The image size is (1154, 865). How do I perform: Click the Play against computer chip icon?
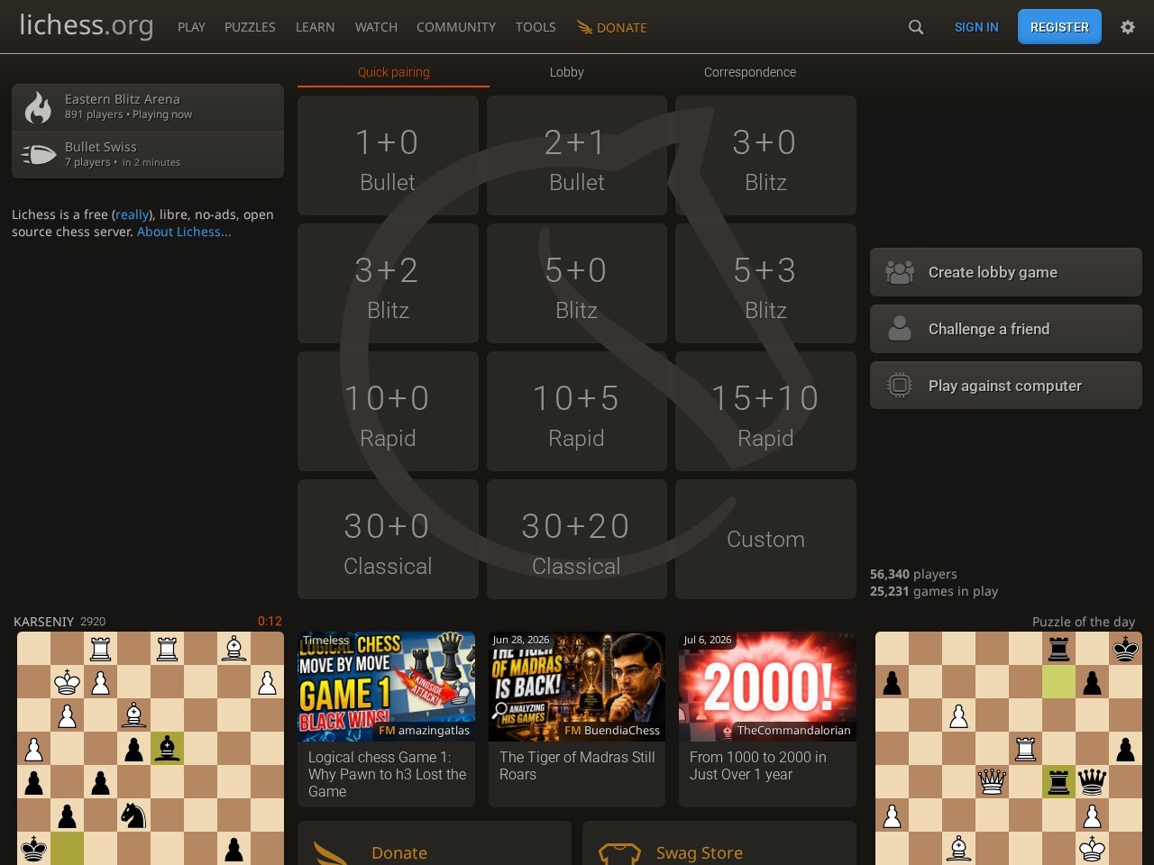click(900, 386)
